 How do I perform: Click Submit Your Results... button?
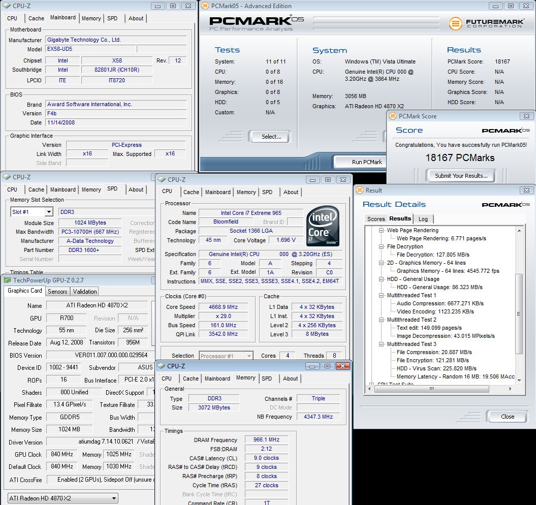pyautogui.click(x=461, y=176)
